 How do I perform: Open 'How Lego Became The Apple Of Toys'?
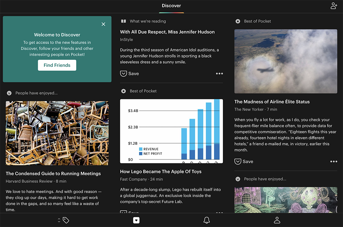[161, 172]
